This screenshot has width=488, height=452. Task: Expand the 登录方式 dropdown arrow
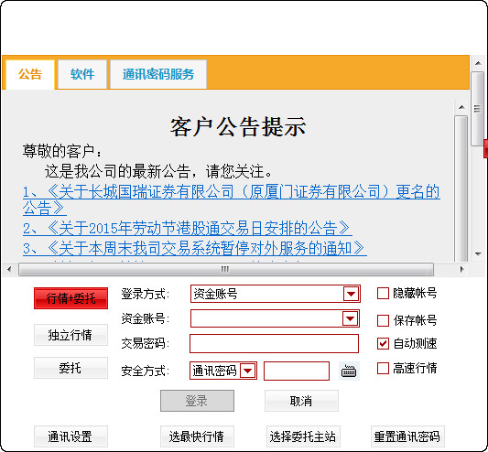(351, 294)
